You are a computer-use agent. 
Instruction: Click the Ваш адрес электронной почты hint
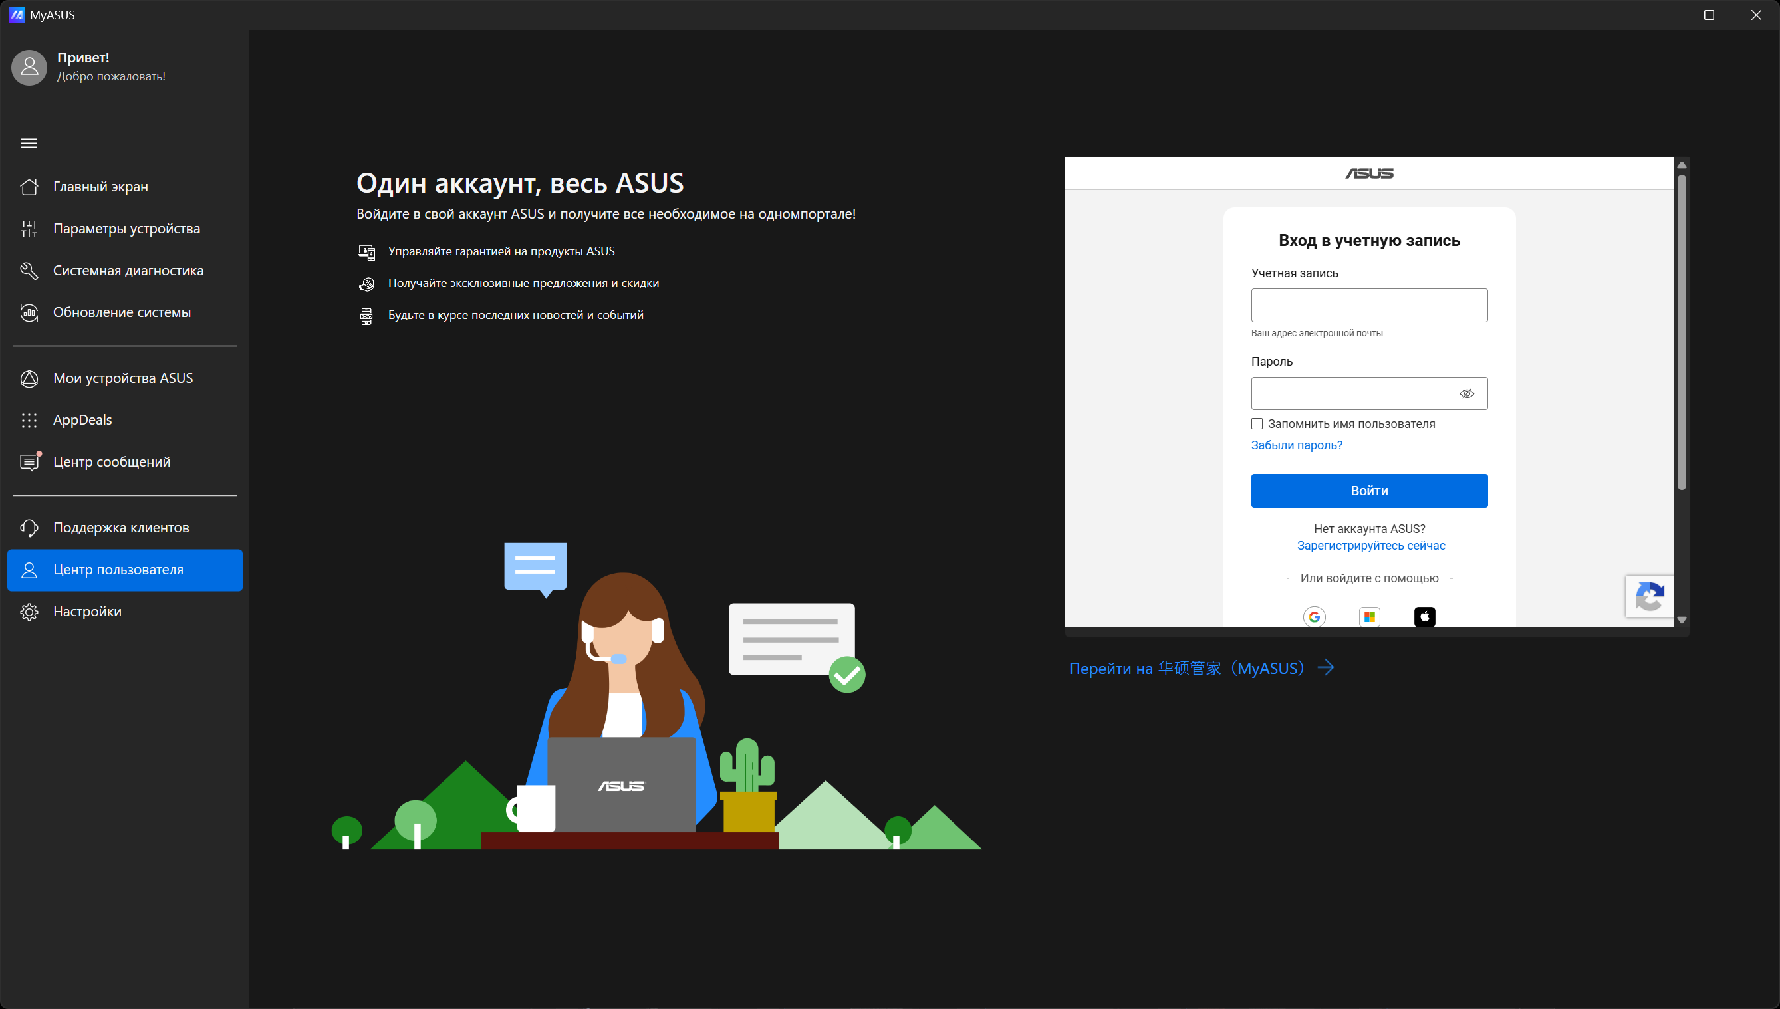click(x=1317, y=333)
